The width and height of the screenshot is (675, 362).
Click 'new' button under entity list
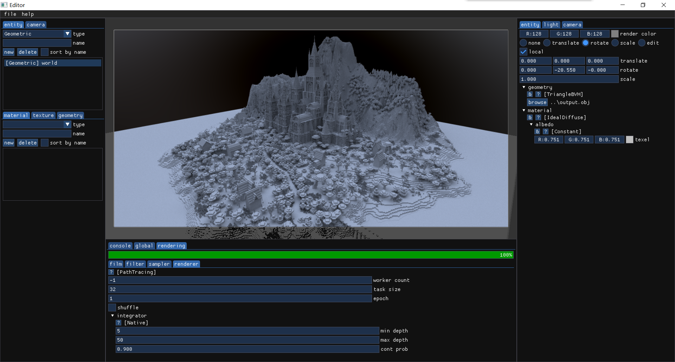9,52
